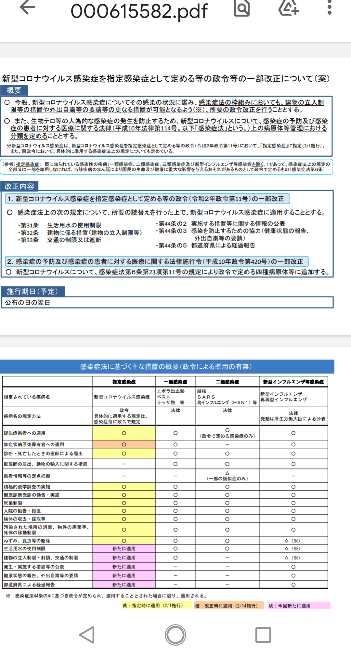Tap the blue banner '感染症法に基づく主な措置の概要'

tap(167, 367)
